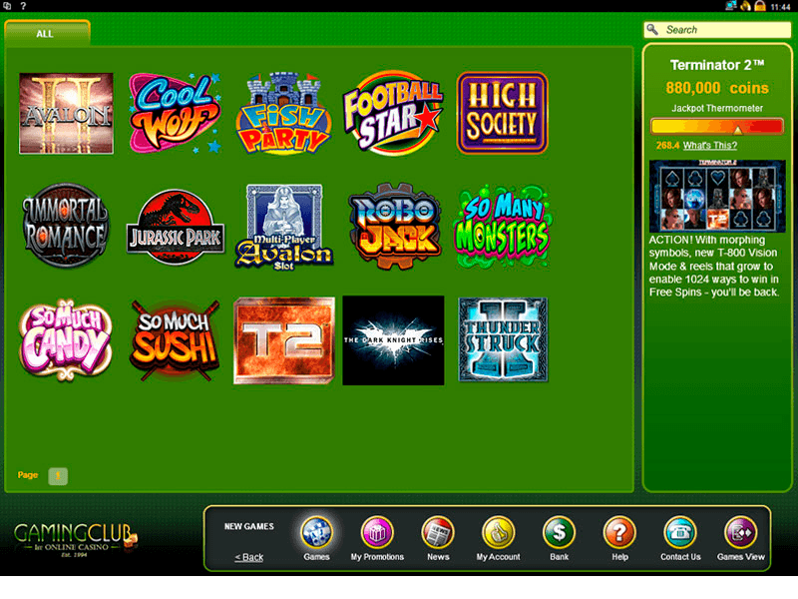Focus the Search games field
The image size is (798, 599).
tap(717, 30)
